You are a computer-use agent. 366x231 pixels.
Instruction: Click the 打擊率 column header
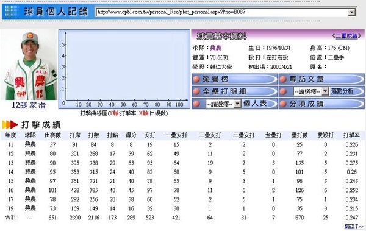coord(351,135)
